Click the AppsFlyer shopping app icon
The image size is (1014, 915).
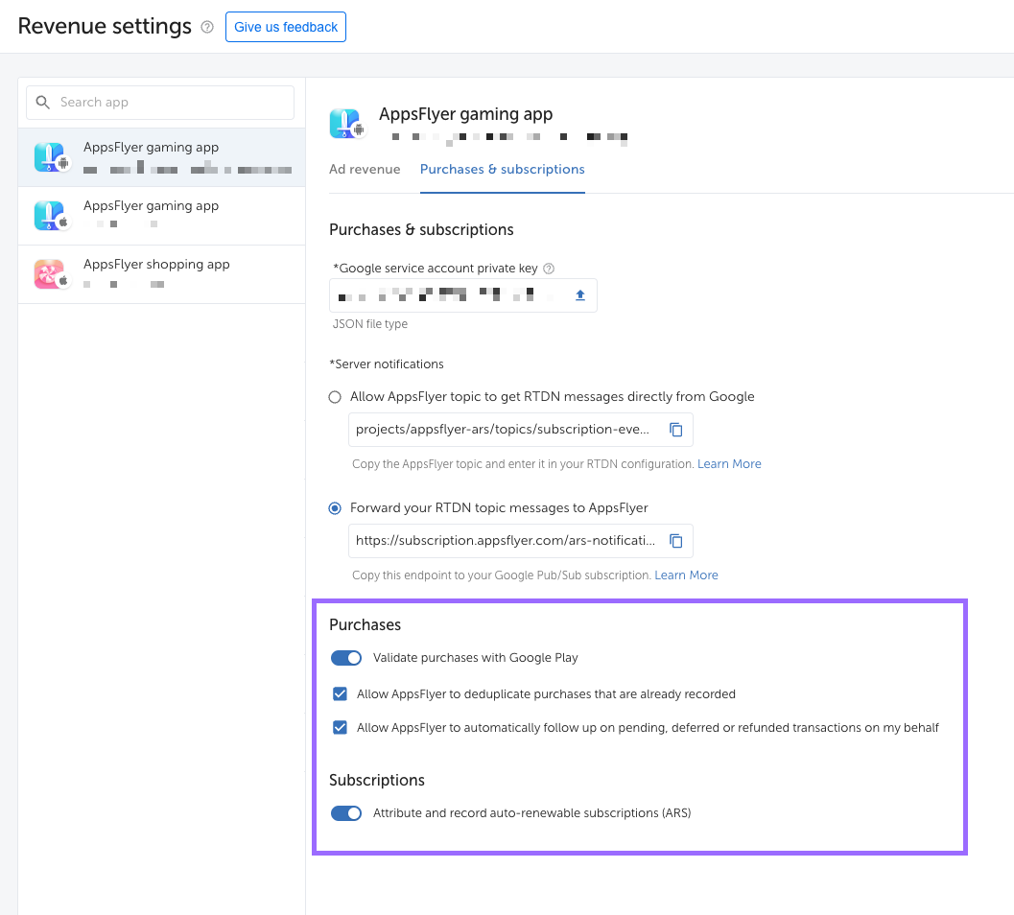(x=50, y=274)
